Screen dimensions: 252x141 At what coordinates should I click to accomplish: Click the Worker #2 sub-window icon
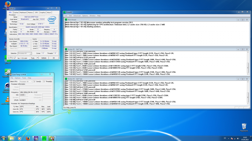point(66,79)
